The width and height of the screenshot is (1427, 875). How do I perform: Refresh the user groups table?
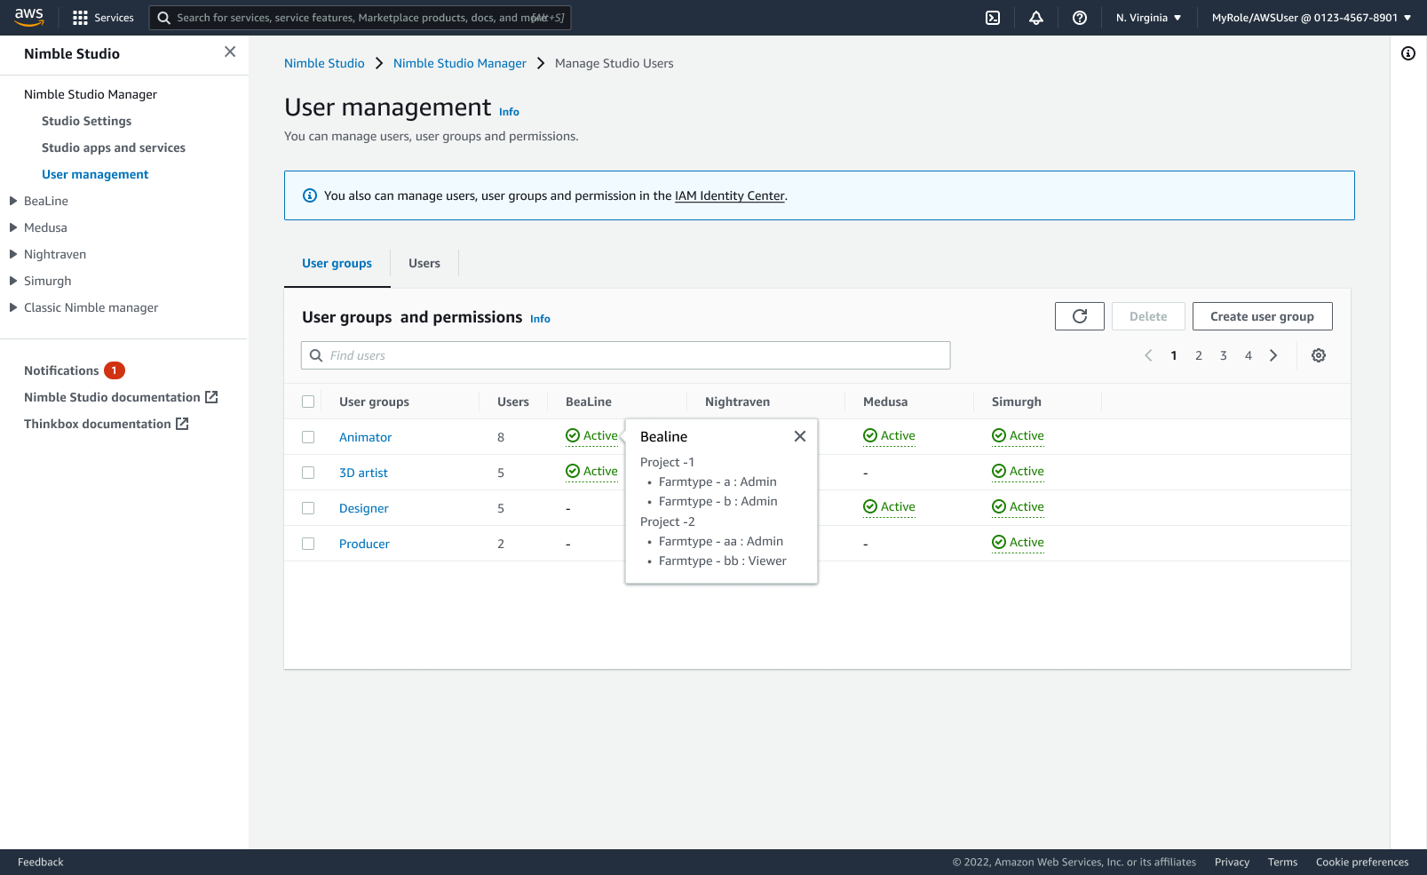1079,316
